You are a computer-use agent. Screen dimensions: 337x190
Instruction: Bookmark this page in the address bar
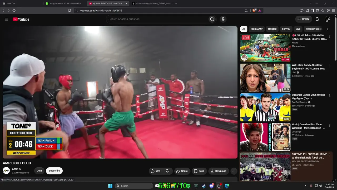coord(70,11)
